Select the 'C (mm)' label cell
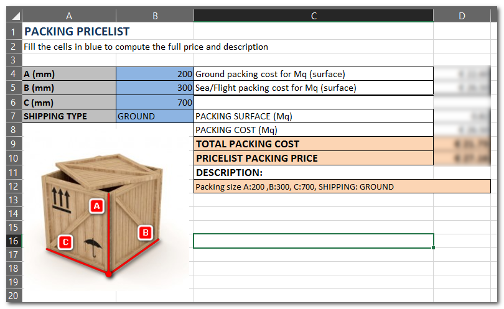 (x=69, y=103)
